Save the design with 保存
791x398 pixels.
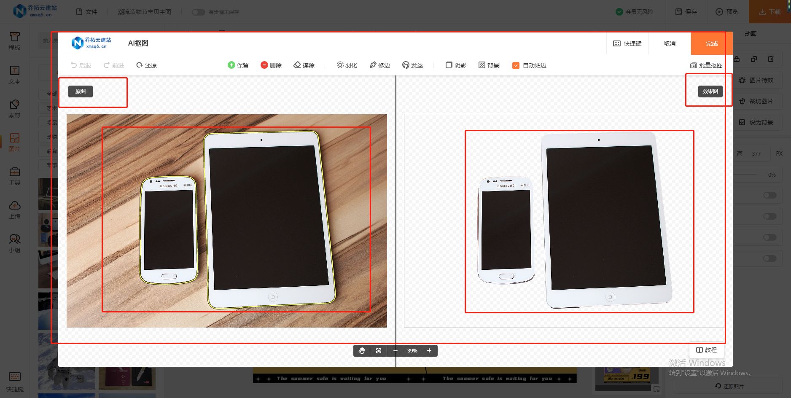[686, 12]
